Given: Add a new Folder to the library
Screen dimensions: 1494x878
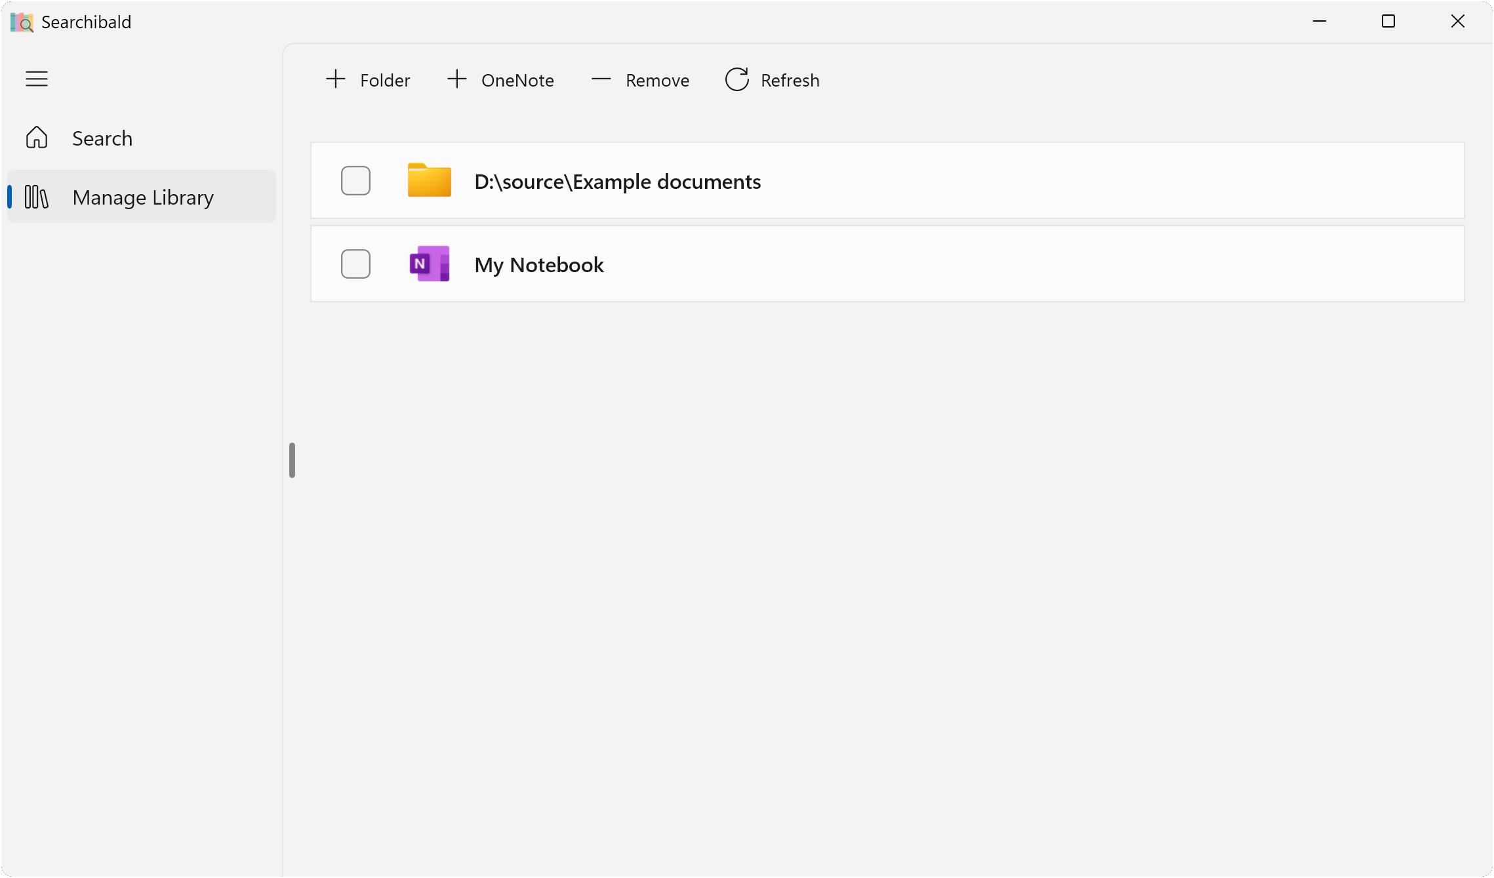Looking at the screenshot, I should tap(367, 79).
